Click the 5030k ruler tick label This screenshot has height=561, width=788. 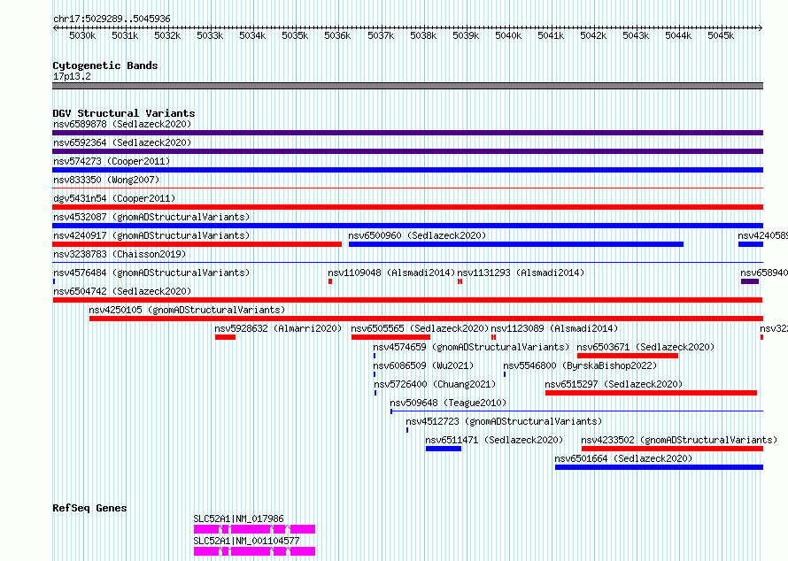[x=82, y=35]
